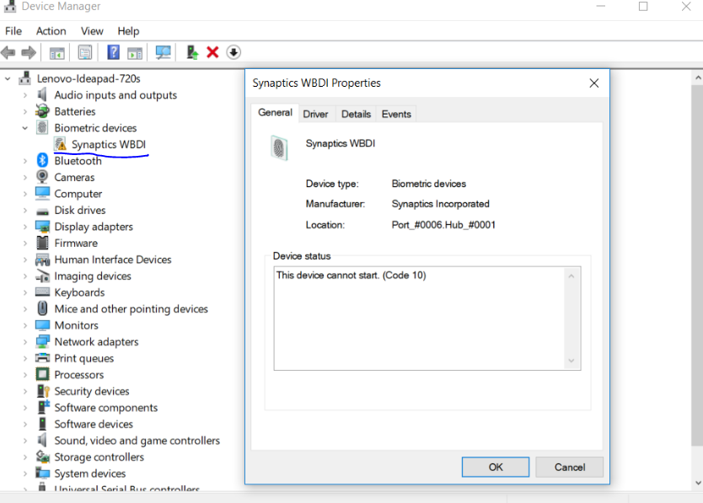Click the Network adapters icon
This screenshot has height=503, width=703.
click(x=43, y=341)
